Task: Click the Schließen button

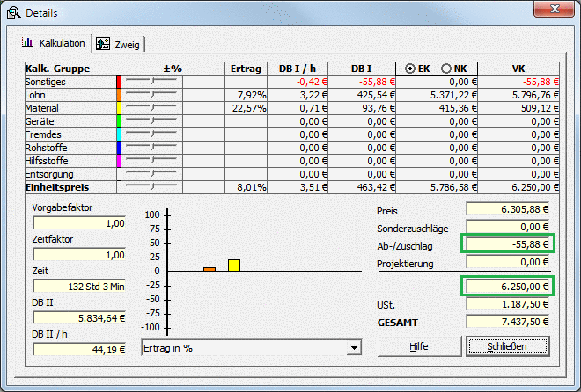Action: pos(507,346)
